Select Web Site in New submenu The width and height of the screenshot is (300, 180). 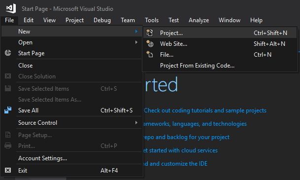[220, 44]
